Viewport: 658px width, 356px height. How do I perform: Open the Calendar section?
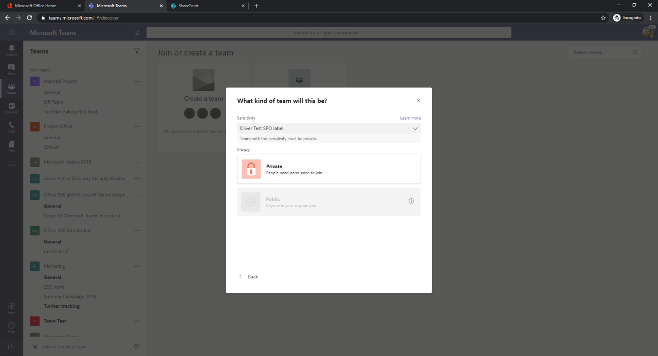(x=11, y=106)
